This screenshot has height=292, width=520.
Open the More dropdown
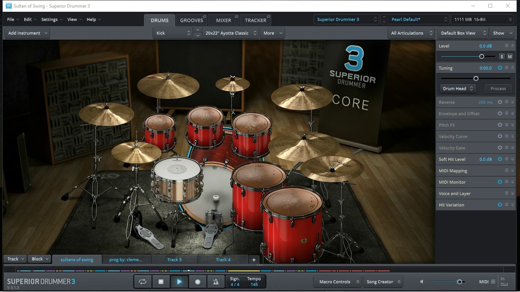tap(272, 33)
